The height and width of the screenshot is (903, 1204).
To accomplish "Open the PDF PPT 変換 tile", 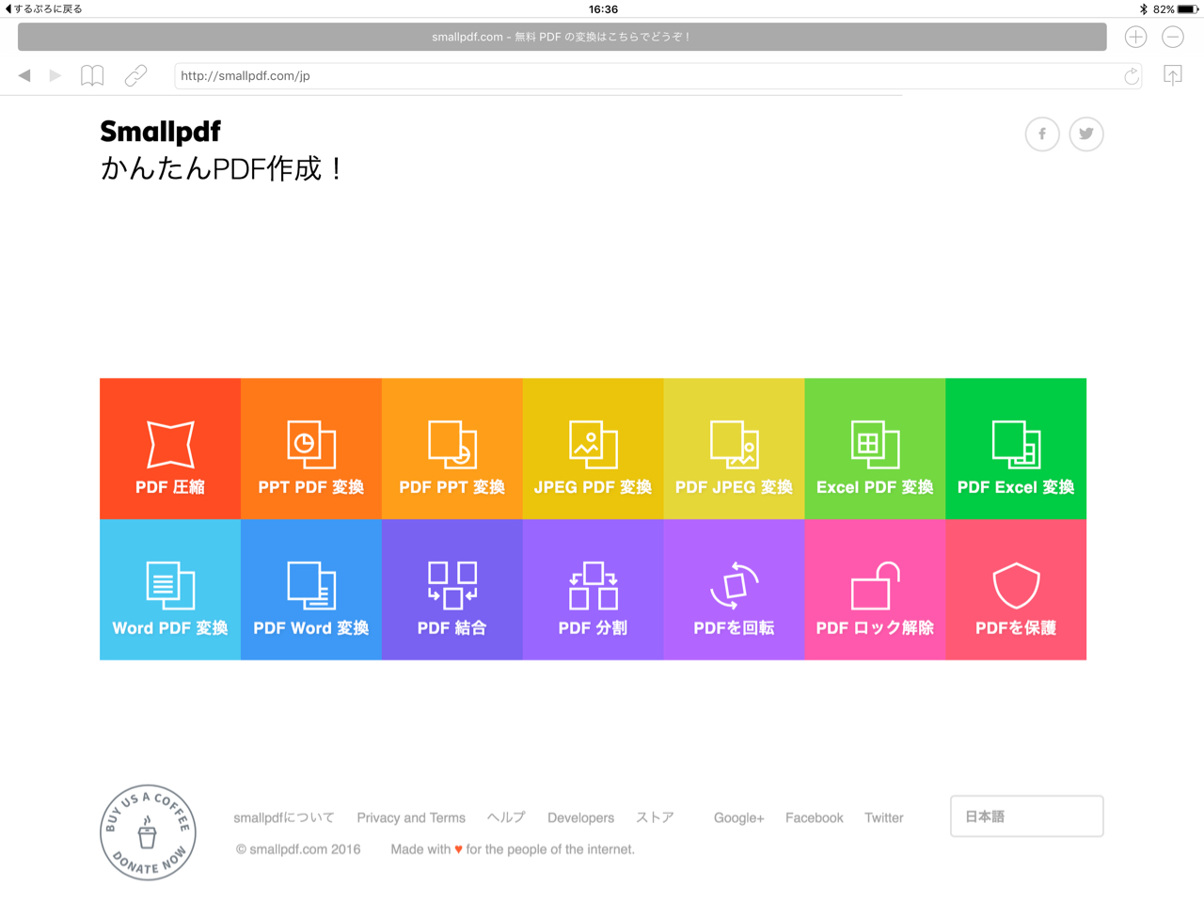I will [452, 449].
